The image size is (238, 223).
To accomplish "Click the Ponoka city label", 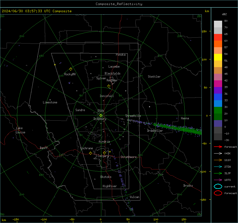I will (x=121, y=55).
